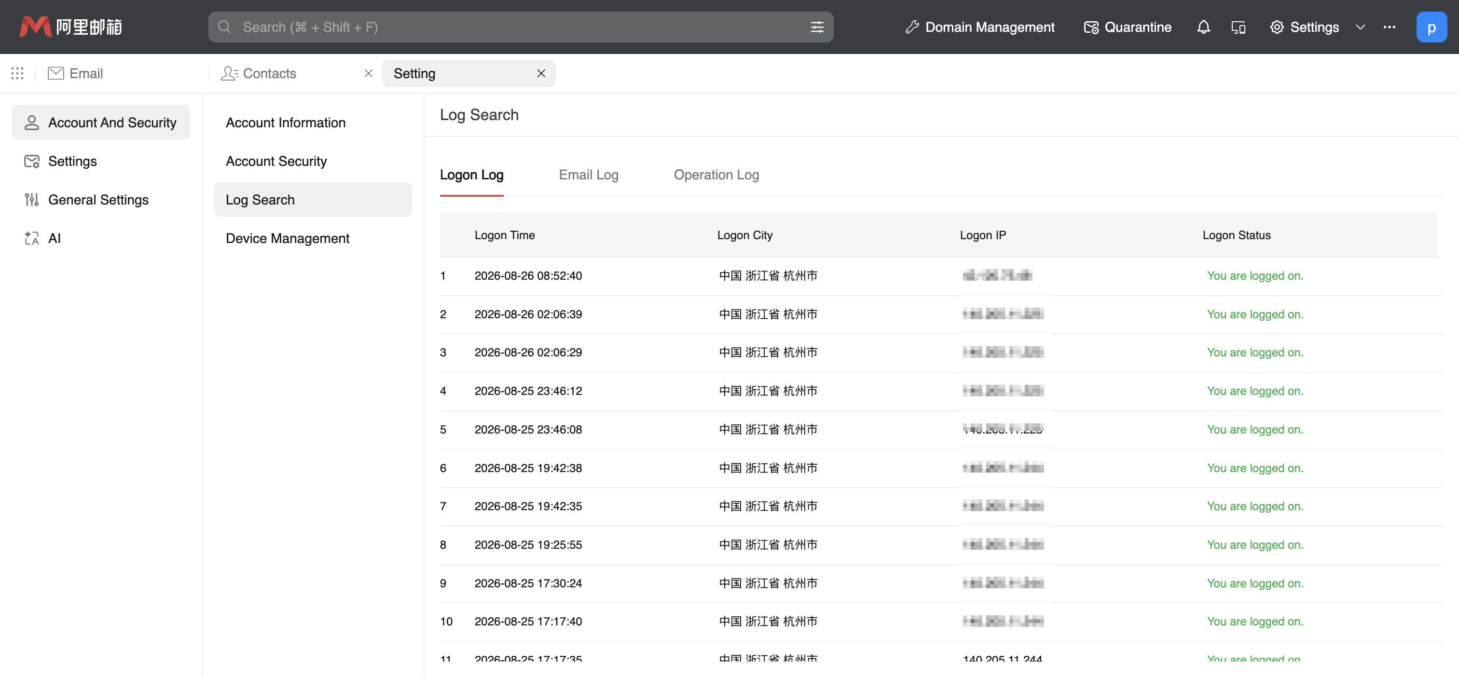Viewport: 1459px width, 677px height.
Task: Click the logon city in row 1
Action: point(768,276)
